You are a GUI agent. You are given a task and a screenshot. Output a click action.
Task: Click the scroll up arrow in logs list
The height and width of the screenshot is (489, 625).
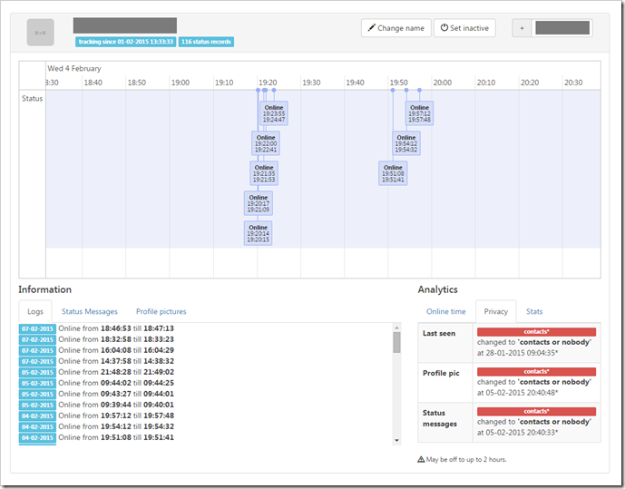[396, 328]
